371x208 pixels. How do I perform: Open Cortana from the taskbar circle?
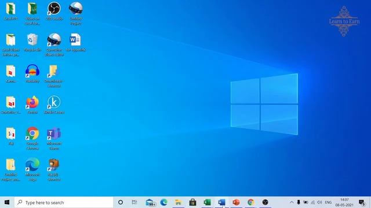tap(121, 202)
